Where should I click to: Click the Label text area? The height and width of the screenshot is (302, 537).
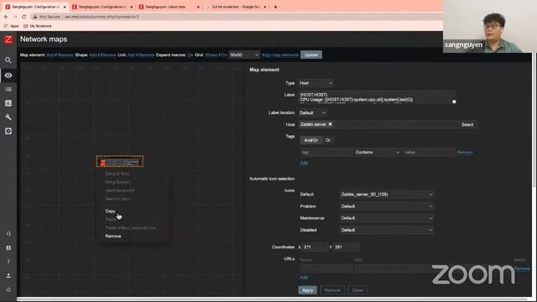378,97
